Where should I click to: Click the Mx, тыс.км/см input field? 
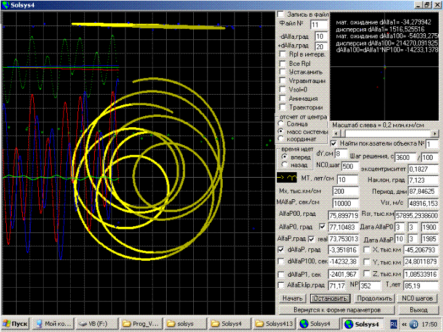[x=346, y=191]
